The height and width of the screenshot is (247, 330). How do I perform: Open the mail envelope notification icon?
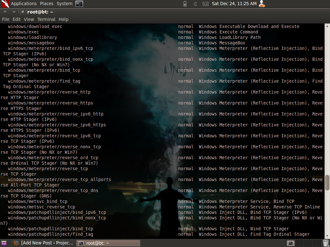[x=205, y=4]
